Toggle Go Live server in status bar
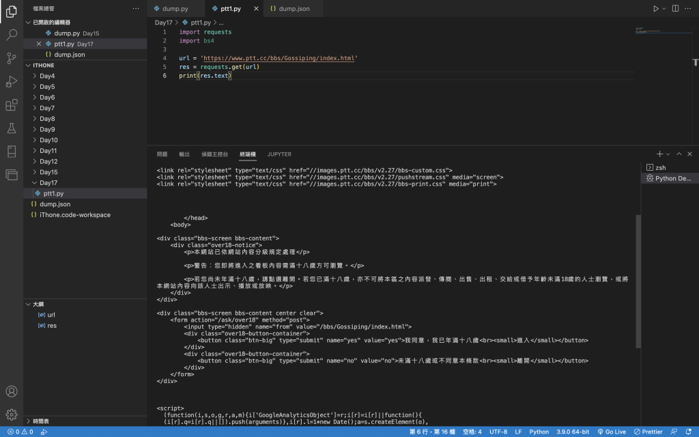Image resolution: width=699 pixels, height=437 pixels. coord(612,432)
